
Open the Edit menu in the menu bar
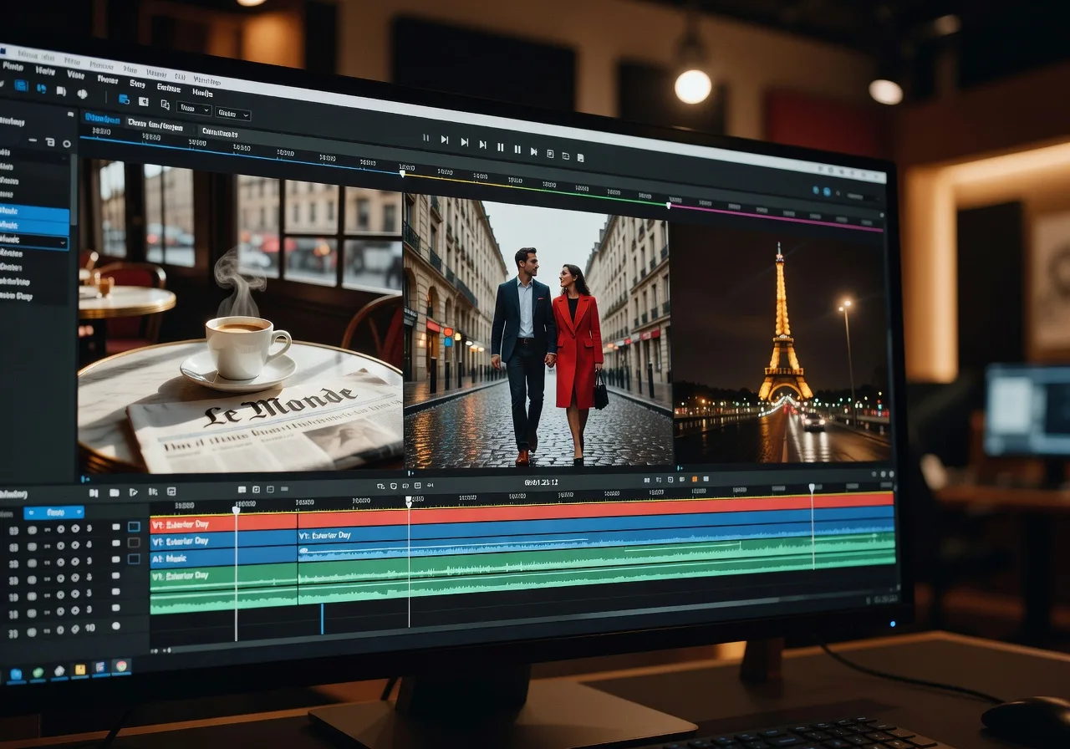point(42,71)
